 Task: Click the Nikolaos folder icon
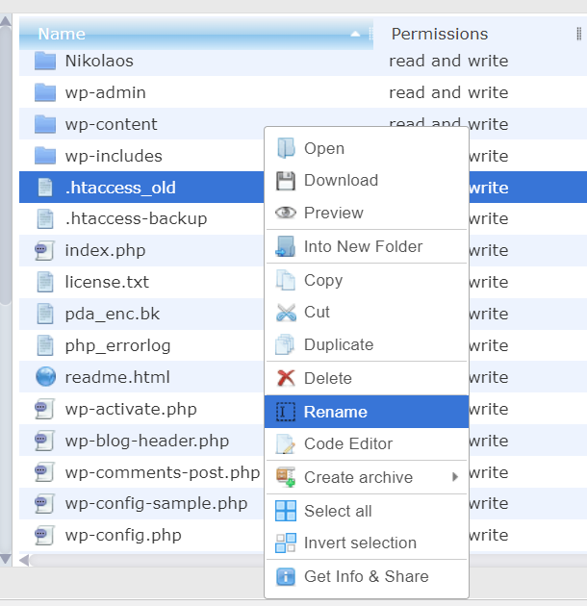click(x=45, y=61)
